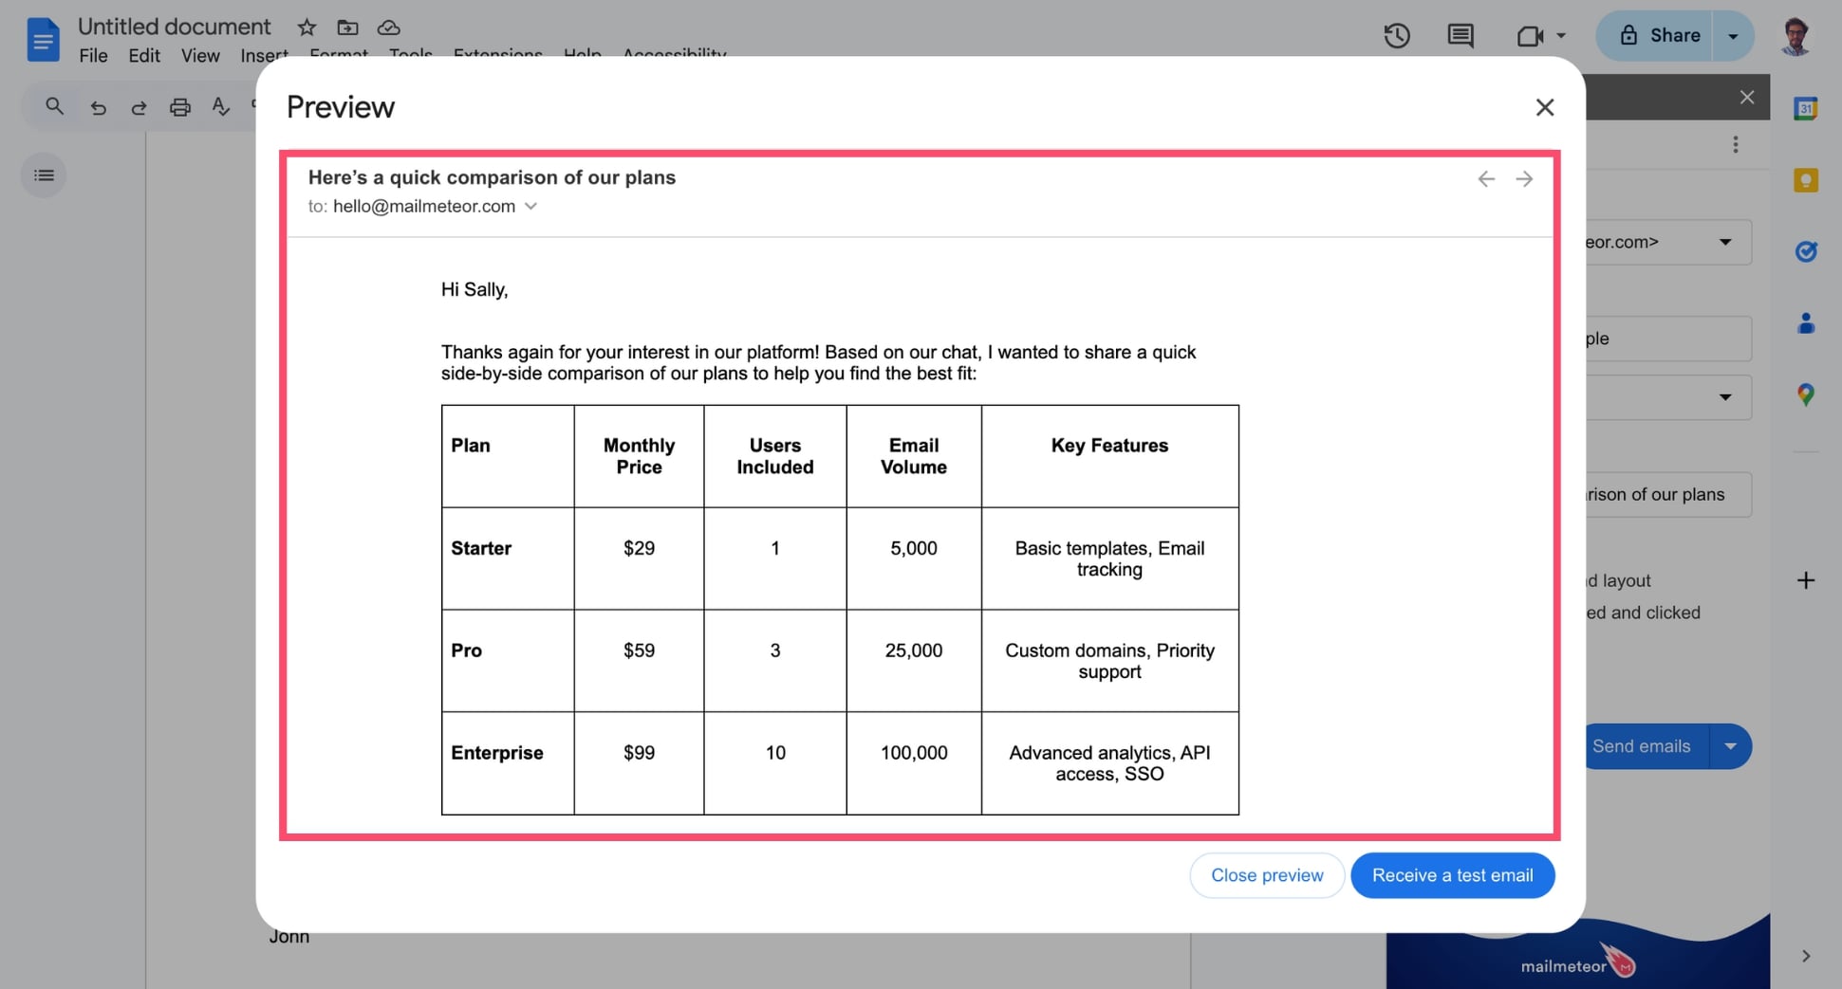Click the Advanced analytics, API access, SSO cell
The image size is (1842, 989).
click(x=1109, y=762)
